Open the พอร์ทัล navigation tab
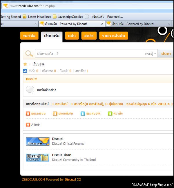Screen dimensions: 174x188 click(29, 36)
